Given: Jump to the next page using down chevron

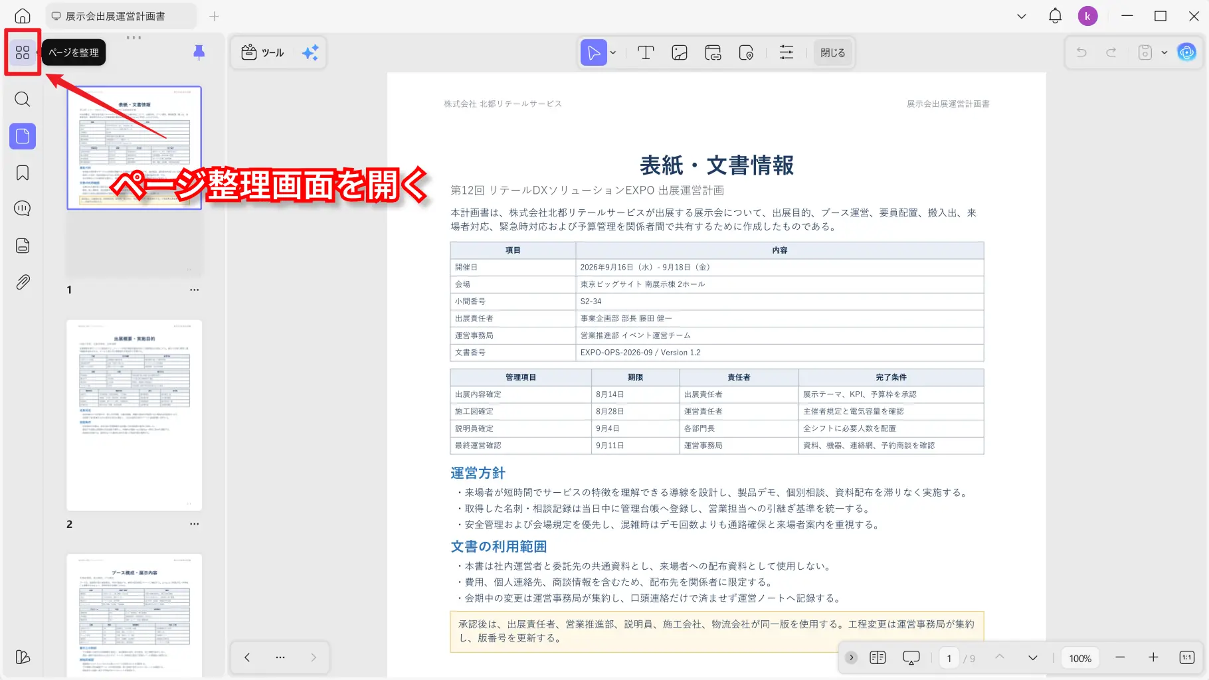Looking at the screenshot, I should 1033,657.
